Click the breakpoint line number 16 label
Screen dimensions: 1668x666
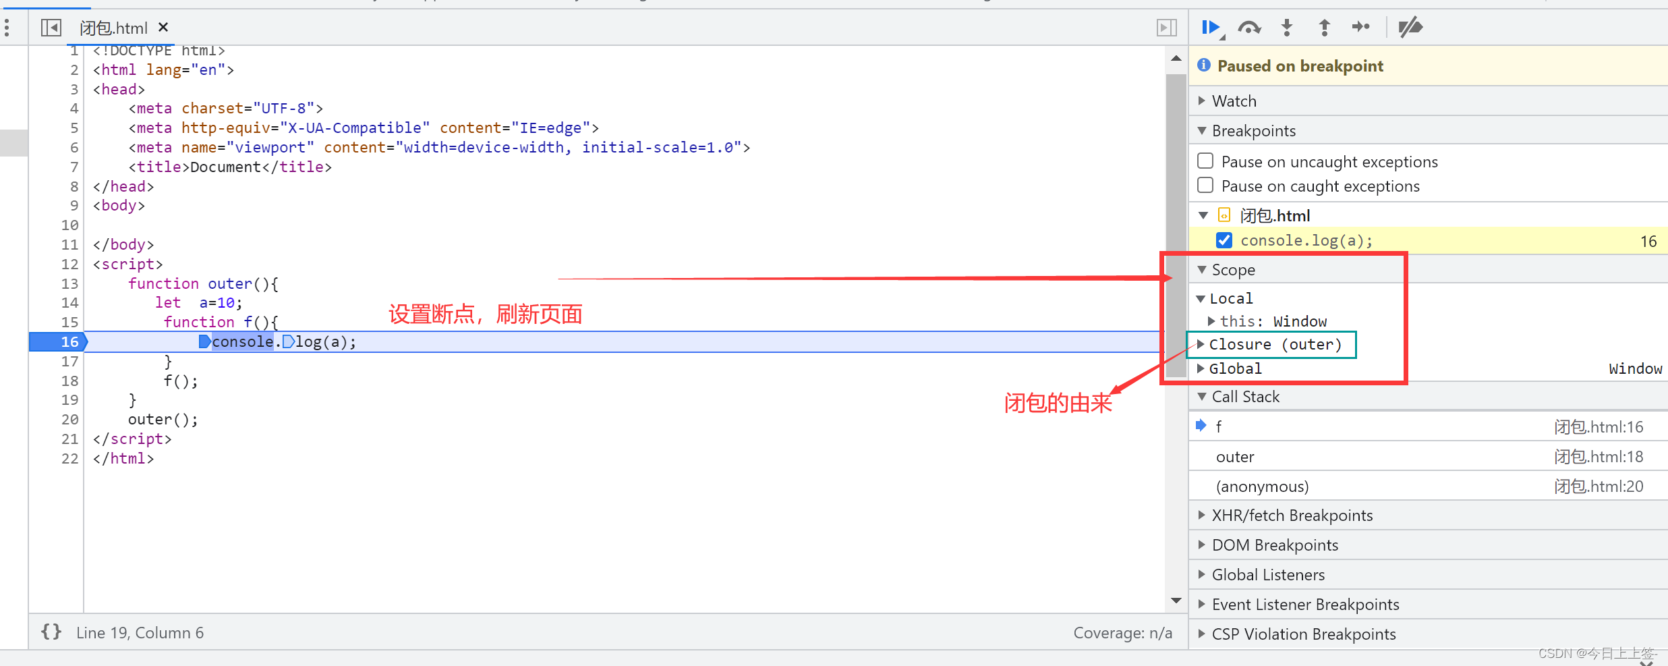[x=70, y=341]
